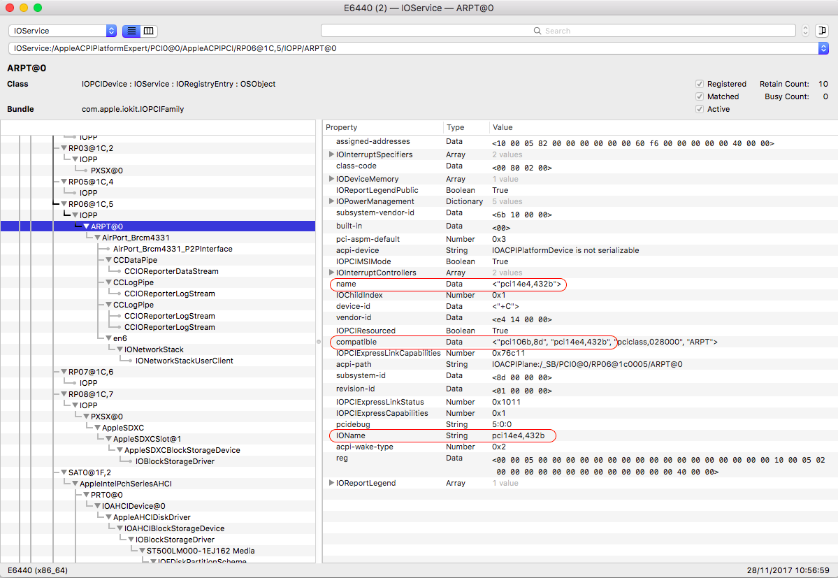Viewport: 838px width, 578px height.
Task: Collapse the AppleSDXC node
Action: pos(98,428)
